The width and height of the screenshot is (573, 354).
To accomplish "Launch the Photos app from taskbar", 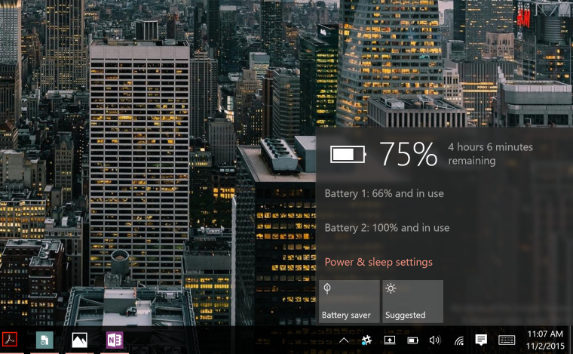I will pos(80,340).
